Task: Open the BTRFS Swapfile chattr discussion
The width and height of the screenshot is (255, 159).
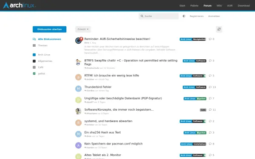Action: click(x=131, y=62)
